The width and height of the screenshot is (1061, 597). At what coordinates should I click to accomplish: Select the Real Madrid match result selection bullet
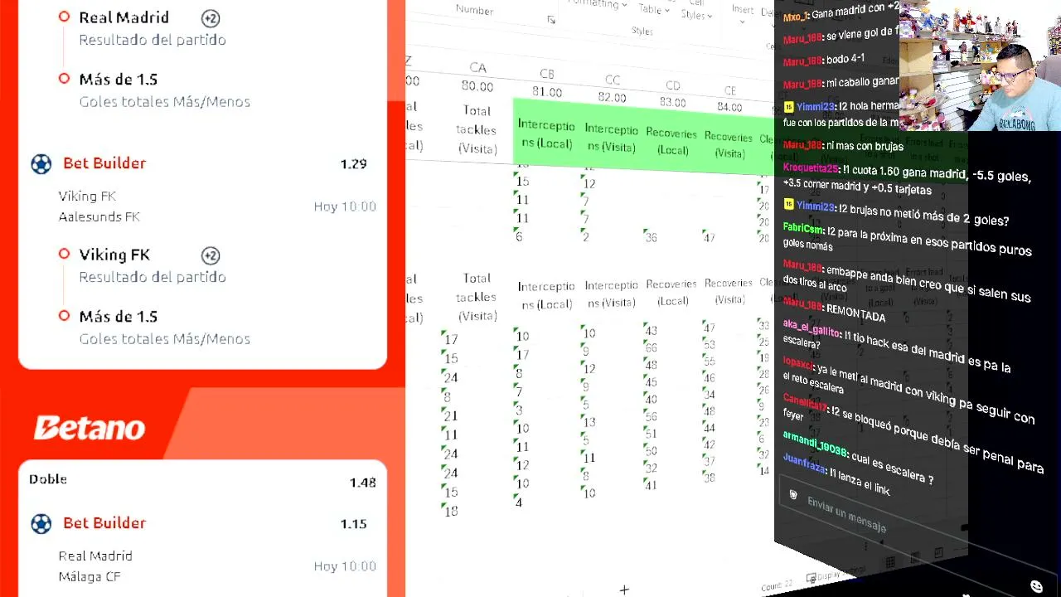pyautogui.click(x=65, y=17)
